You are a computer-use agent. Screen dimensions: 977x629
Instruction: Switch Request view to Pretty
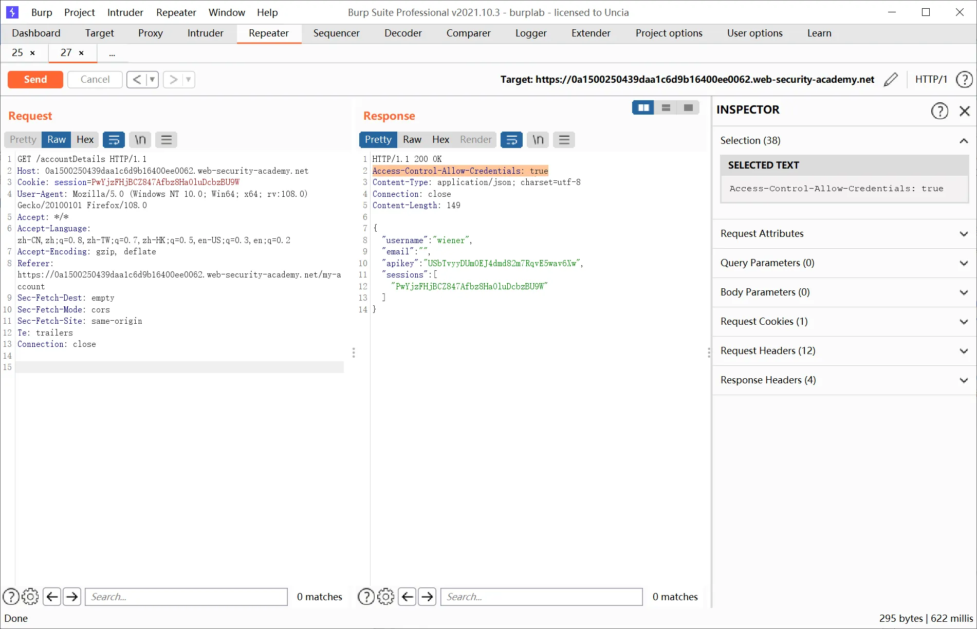point(23,139)
